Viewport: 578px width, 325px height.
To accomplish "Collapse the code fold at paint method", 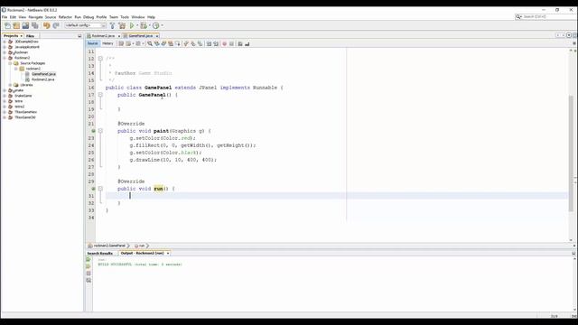I will (100, 131).
